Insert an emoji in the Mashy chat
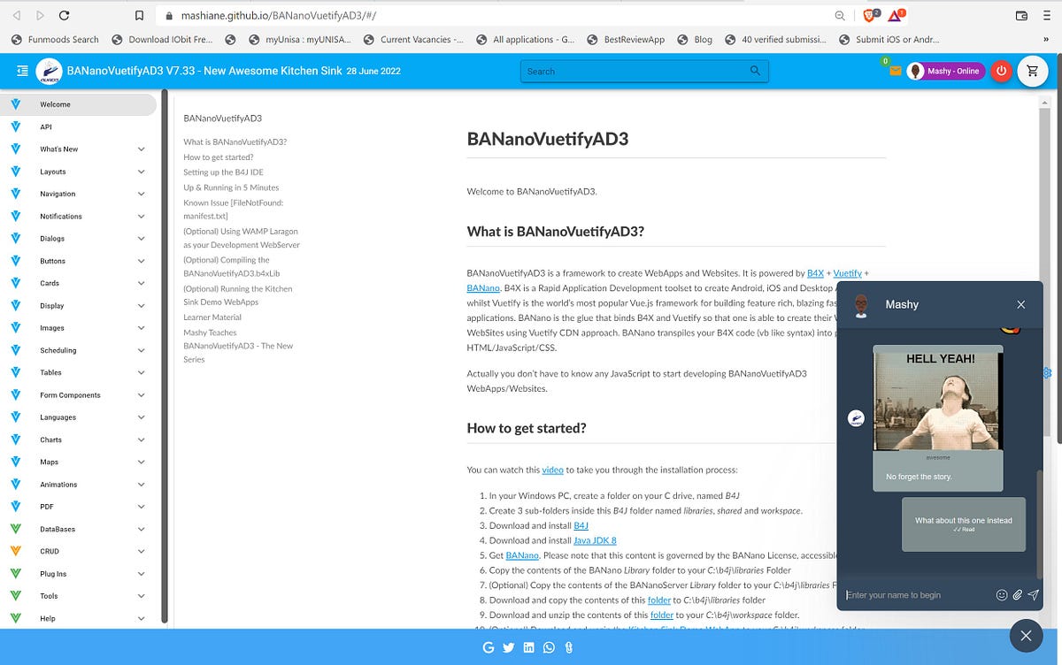 1001,594
